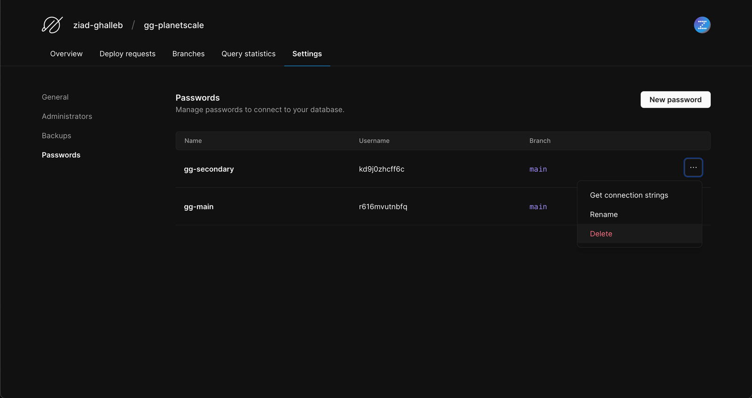
Task: Open the gg-secondary row options ellipsis
Action: point(693,168)
